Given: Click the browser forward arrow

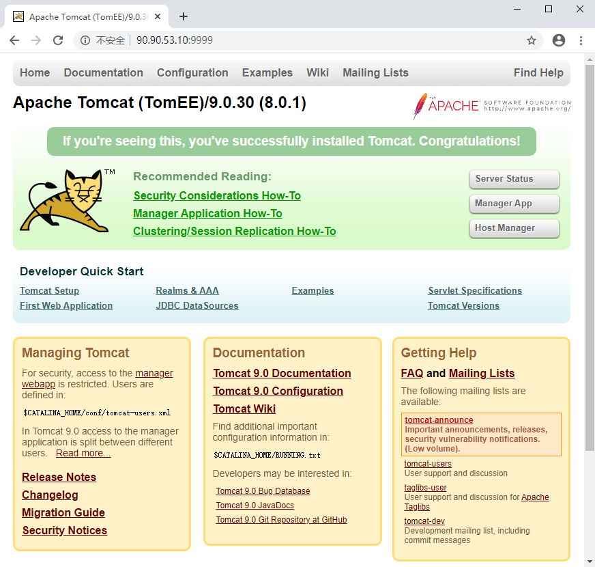Looking at the screenshot, I should point(36,40).
